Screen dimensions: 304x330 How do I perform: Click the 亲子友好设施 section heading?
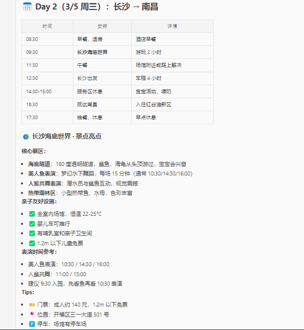click(x=39, y=201)
